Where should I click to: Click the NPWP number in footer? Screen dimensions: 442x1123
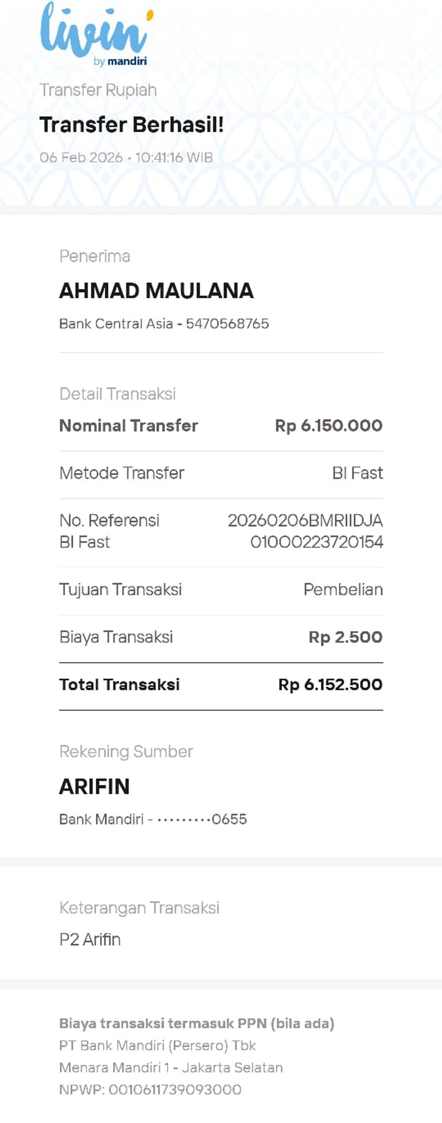[x=150, y=1089]
